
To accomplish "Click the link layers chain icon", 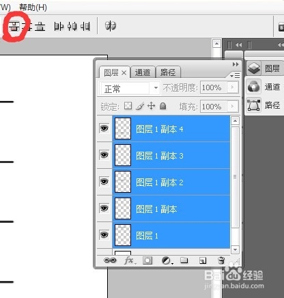I will tap(110, 260).
